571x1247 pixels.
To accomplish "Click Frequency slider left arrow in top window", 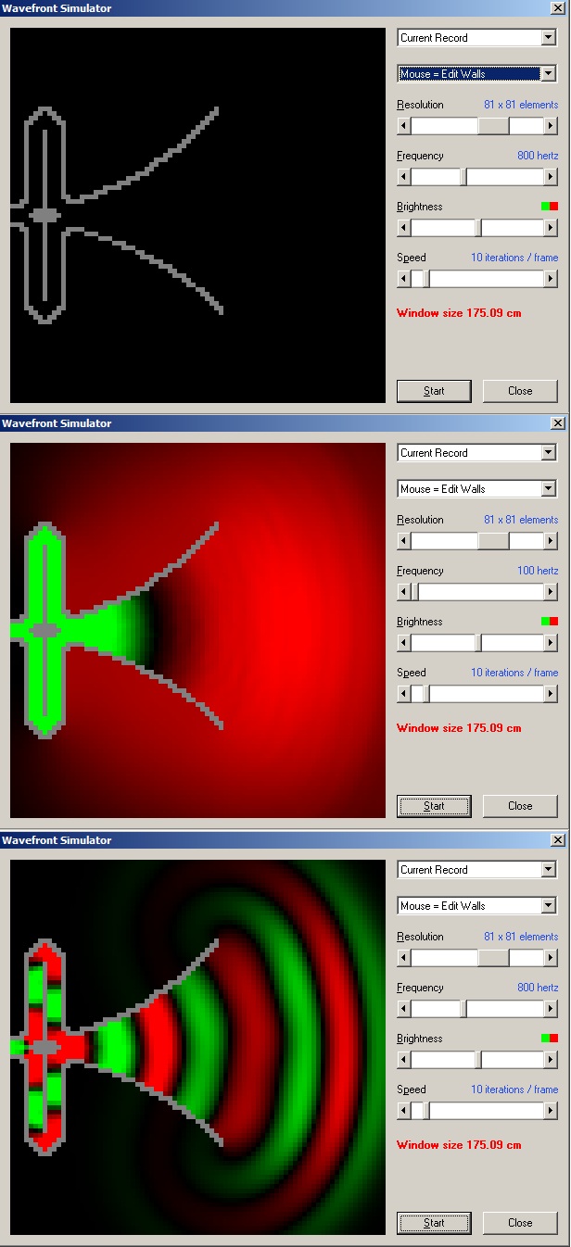I will pos(404,177).
